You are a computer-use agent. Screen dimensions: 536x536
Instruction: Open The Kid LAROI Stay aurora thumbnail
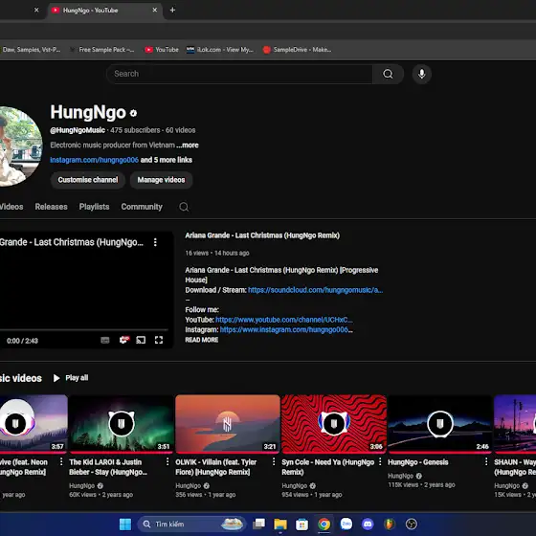pyautogui.click(x=122, y=424)
